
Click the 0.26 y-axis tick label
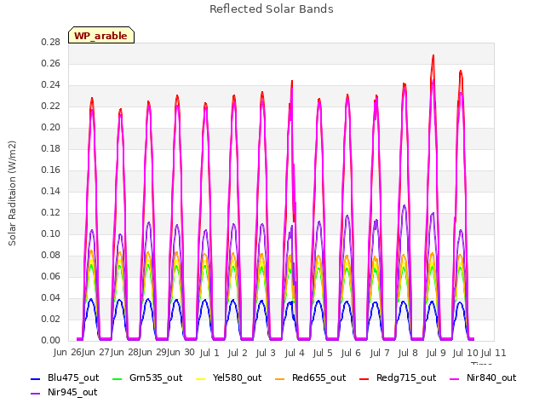tap(50, 63)
